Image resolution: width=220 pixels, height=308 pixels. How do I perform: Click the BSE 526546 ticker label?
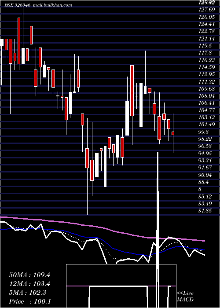point(18,5)
